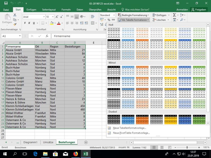Click Neue PivotTable-Formatvorlage...
Screen dimensions: 211x158
[x=131, y=133]
